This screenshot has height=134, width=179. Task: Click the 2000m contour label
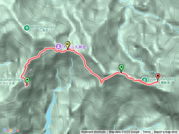pos(167,43)
